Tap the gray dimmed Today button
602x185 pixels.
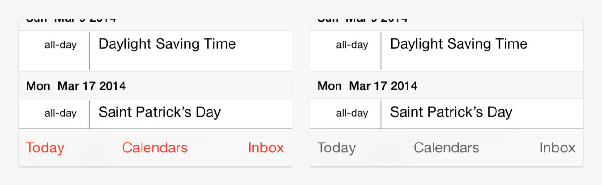[x=336, y=148]
